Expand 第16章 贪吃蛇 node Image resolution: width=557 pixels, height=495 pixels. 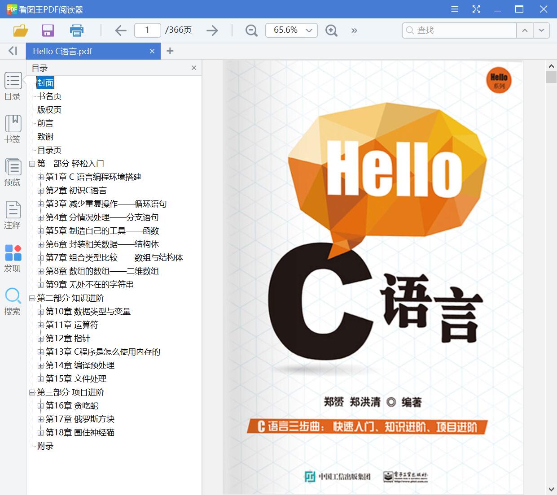point(40,406)
